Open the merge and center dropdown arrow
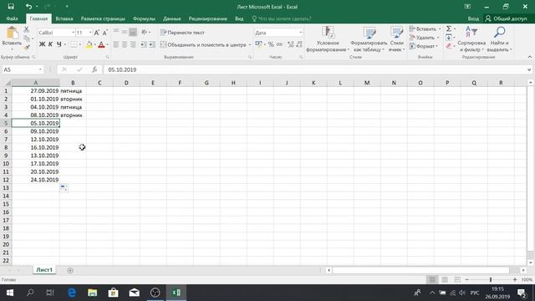The image size is (535, 301). click(250, 44)
